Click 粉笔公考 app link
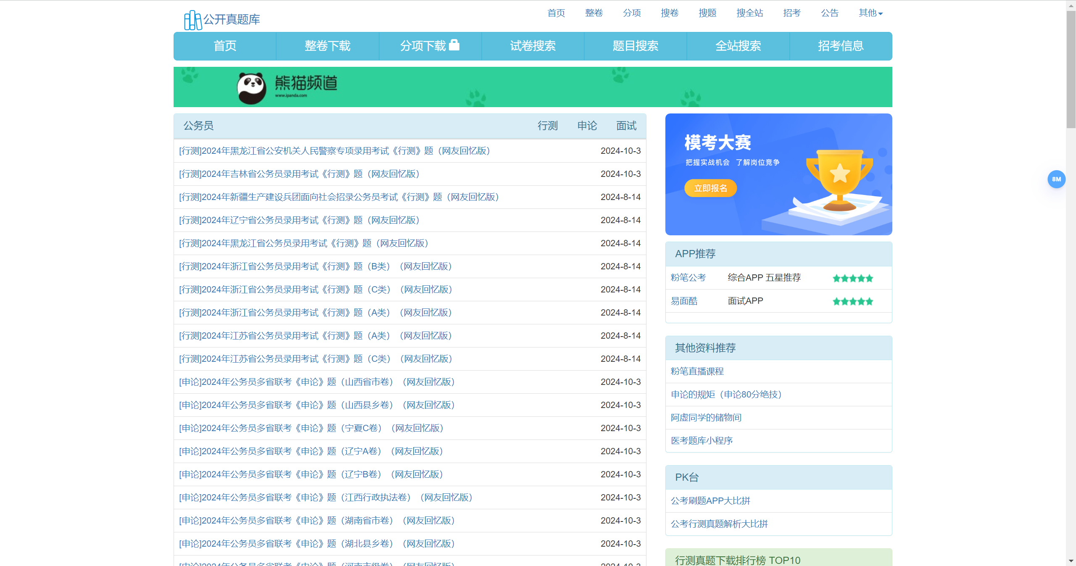The height and width of the screenshot is (566, 1076). [x=688, y=278]
